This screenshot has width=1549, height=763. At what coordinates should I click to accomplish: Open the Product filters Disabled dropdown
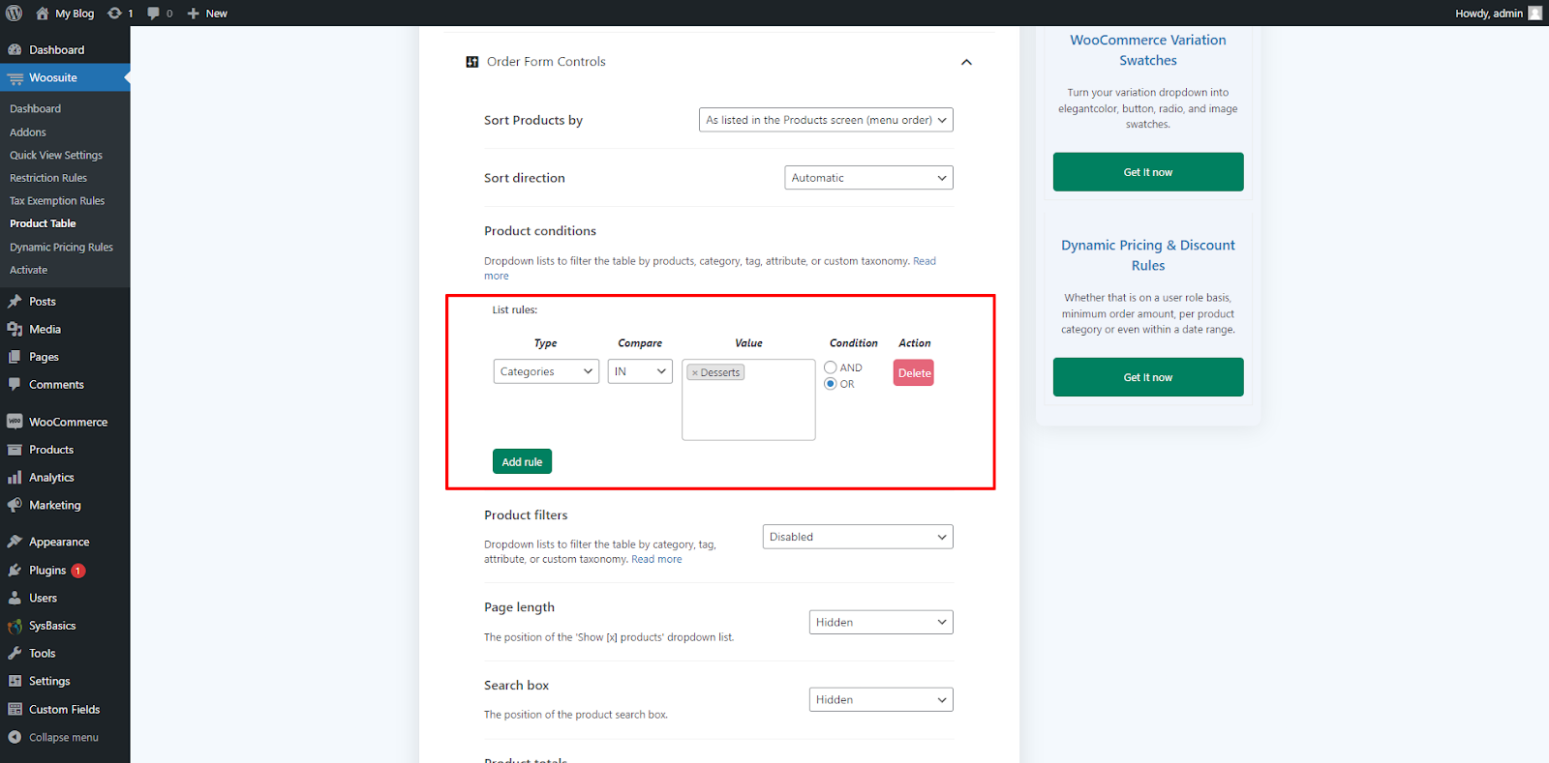pyautogui.click(x=858, y=537)
